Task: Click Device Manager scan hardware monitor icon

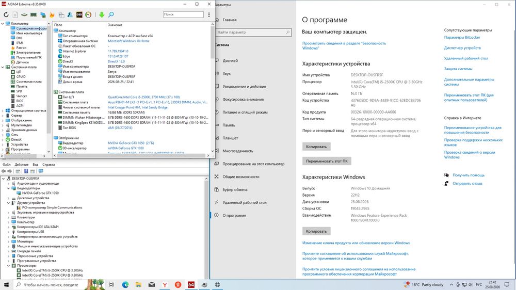Action: (x=41, y=171)
